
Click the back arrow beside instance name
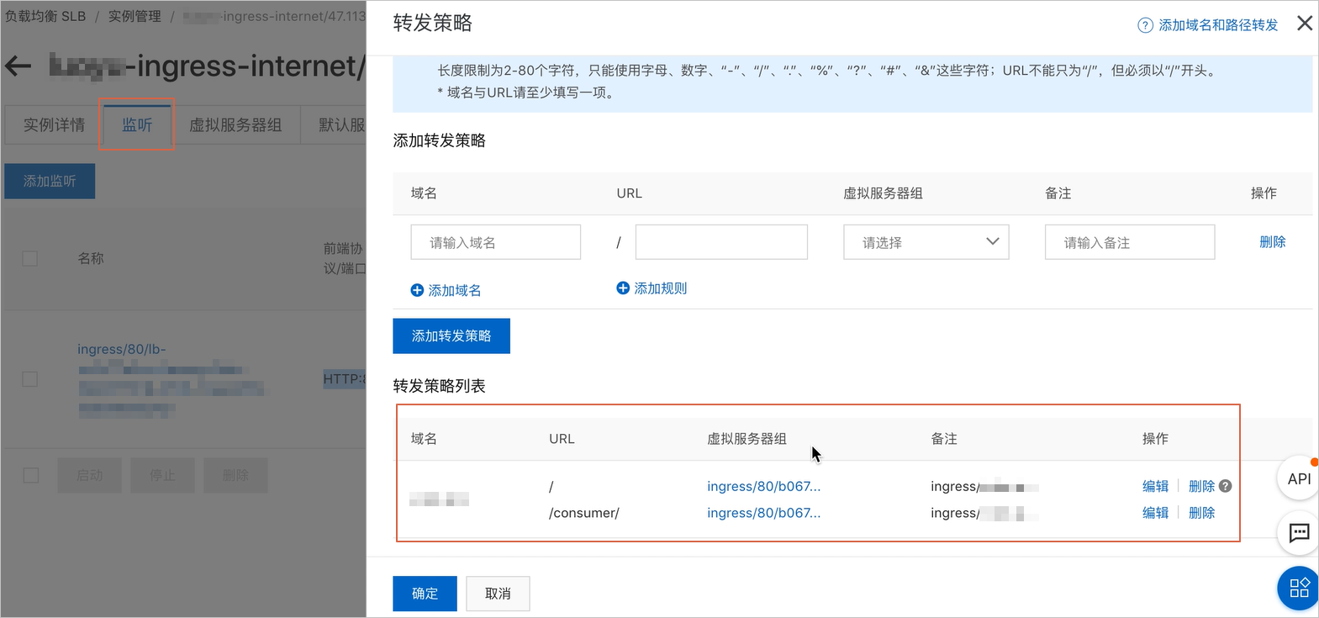[x=18, y=66]
